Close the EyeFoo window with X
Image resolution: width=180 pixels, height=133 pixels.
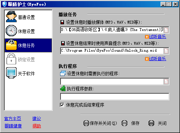pos(175,4)
